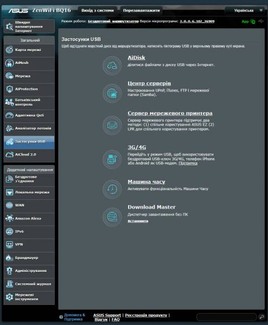Select Брандмауер menu item

pyautogui.click(x=29, y=258)
